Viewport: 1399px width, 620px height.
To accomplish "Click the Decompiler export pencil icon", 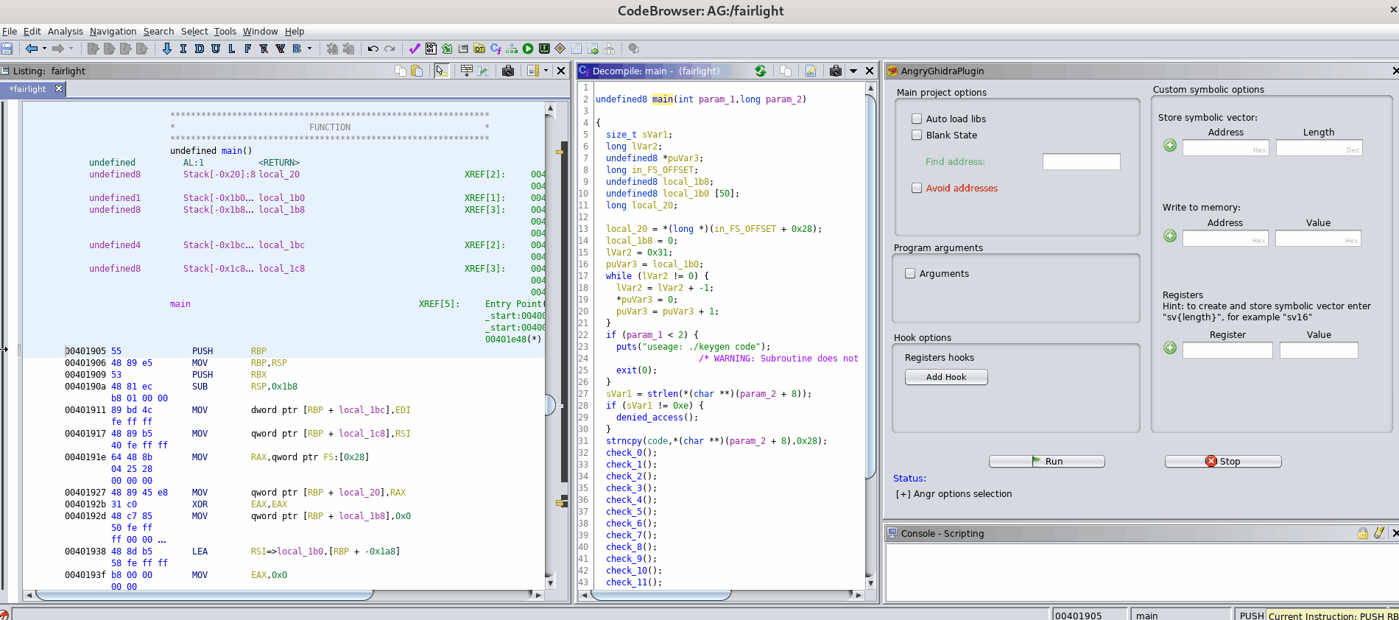I will pyautogui.click(x=811, y=71).
